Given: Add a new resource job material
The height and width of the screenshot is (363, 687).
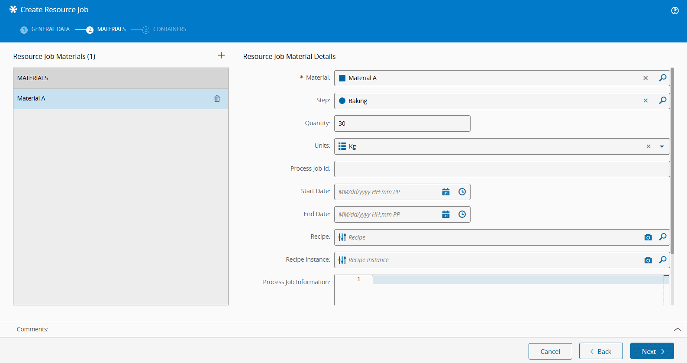Looking at the screenshot, I should tap(221, 55).
